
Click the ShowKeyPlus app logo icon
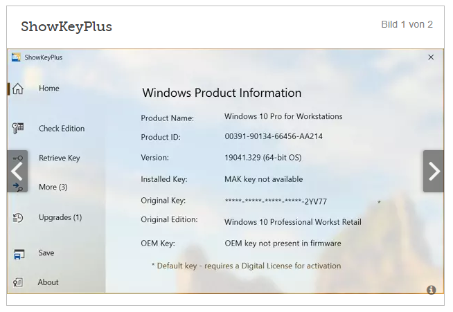click(x=16, y=57)
